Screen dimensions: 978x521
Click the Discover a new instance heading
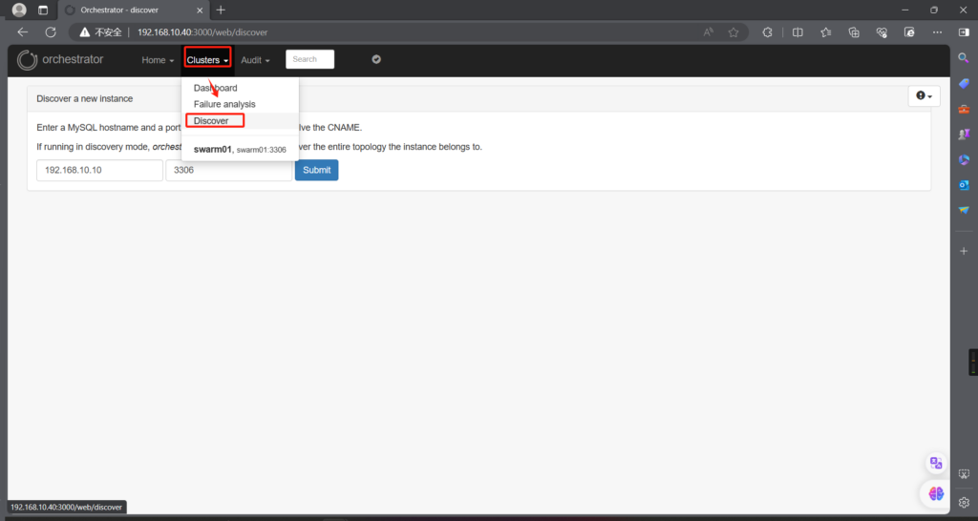[85, 98]
